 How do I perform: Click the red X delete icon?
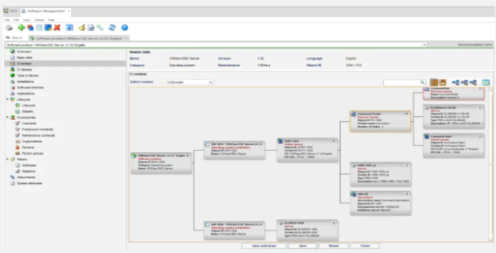coord(57,28)
